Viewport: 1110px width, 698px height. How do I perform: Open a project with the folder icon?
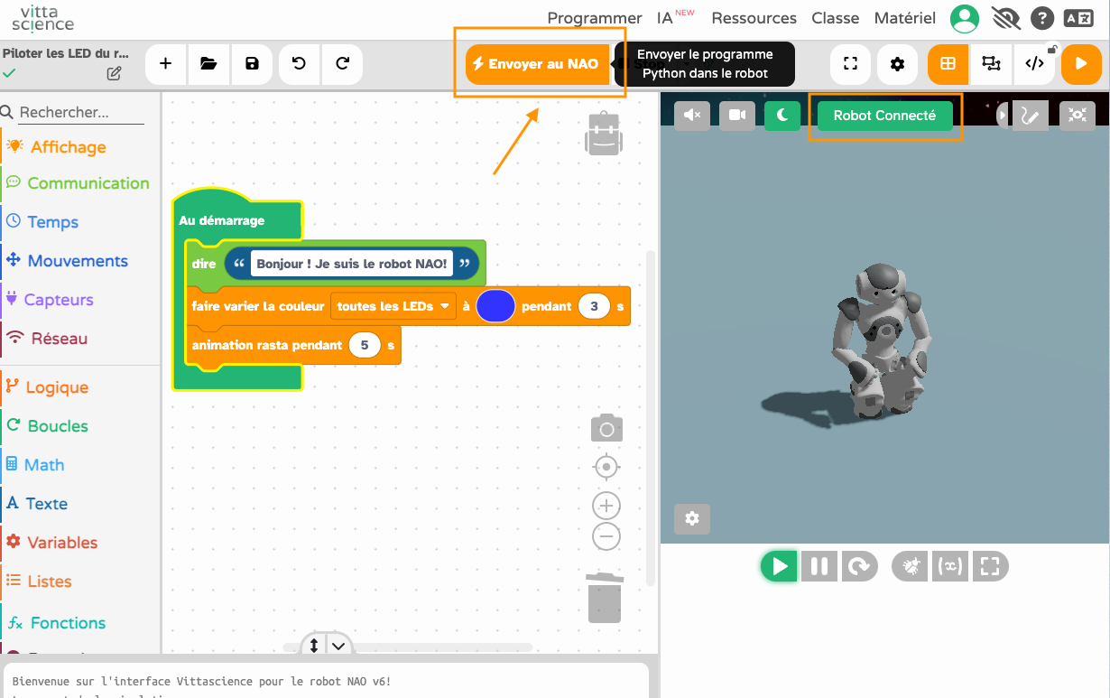click(208, 64)
